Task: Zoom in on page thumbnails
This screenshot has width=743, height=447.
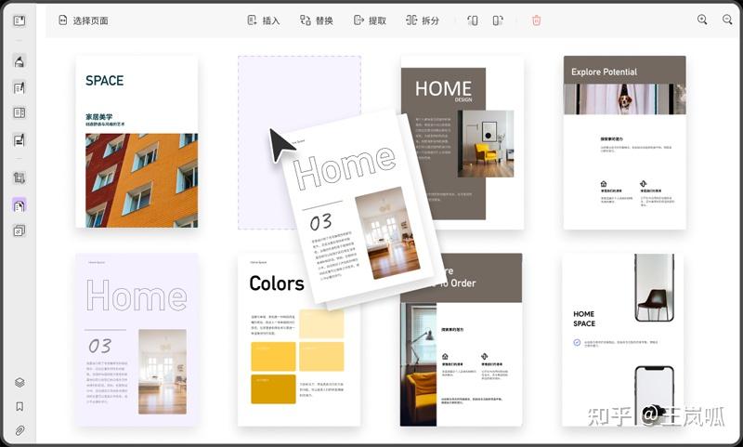Action: 702,20
